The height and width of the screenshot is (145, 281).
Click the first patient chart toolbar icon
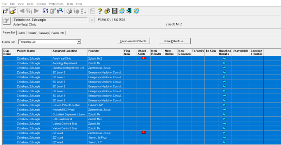[6, 11]
